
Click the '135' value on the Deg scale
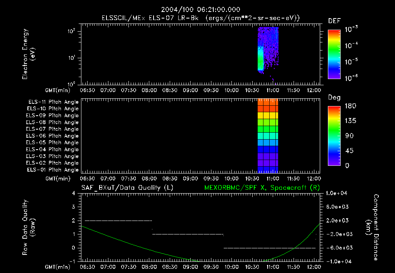[x=350, y=121]
